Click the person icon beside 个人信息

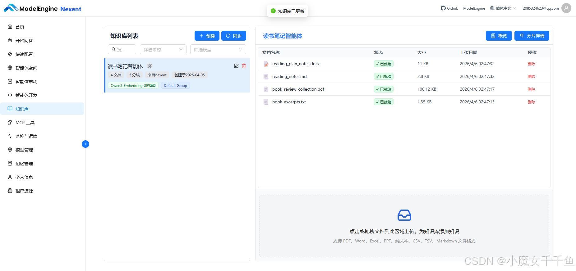(10, 177)
